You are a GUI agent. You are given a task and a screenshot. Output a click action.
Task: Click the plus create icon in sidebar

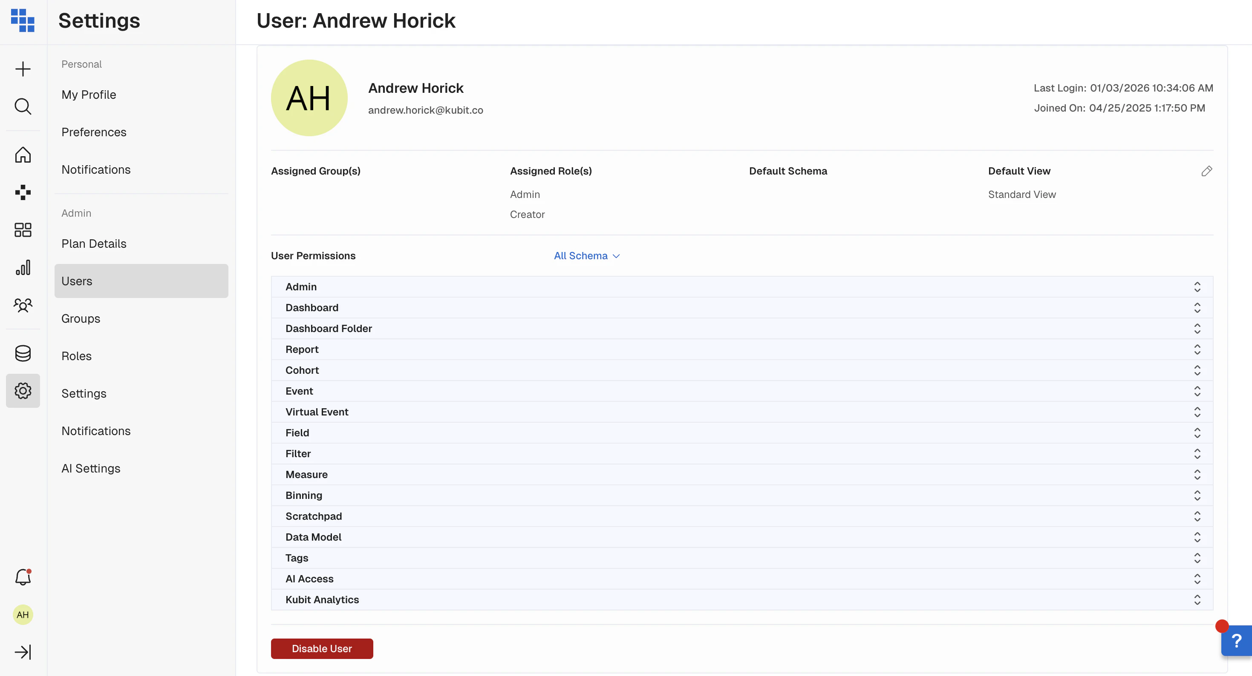pos(23,69)
